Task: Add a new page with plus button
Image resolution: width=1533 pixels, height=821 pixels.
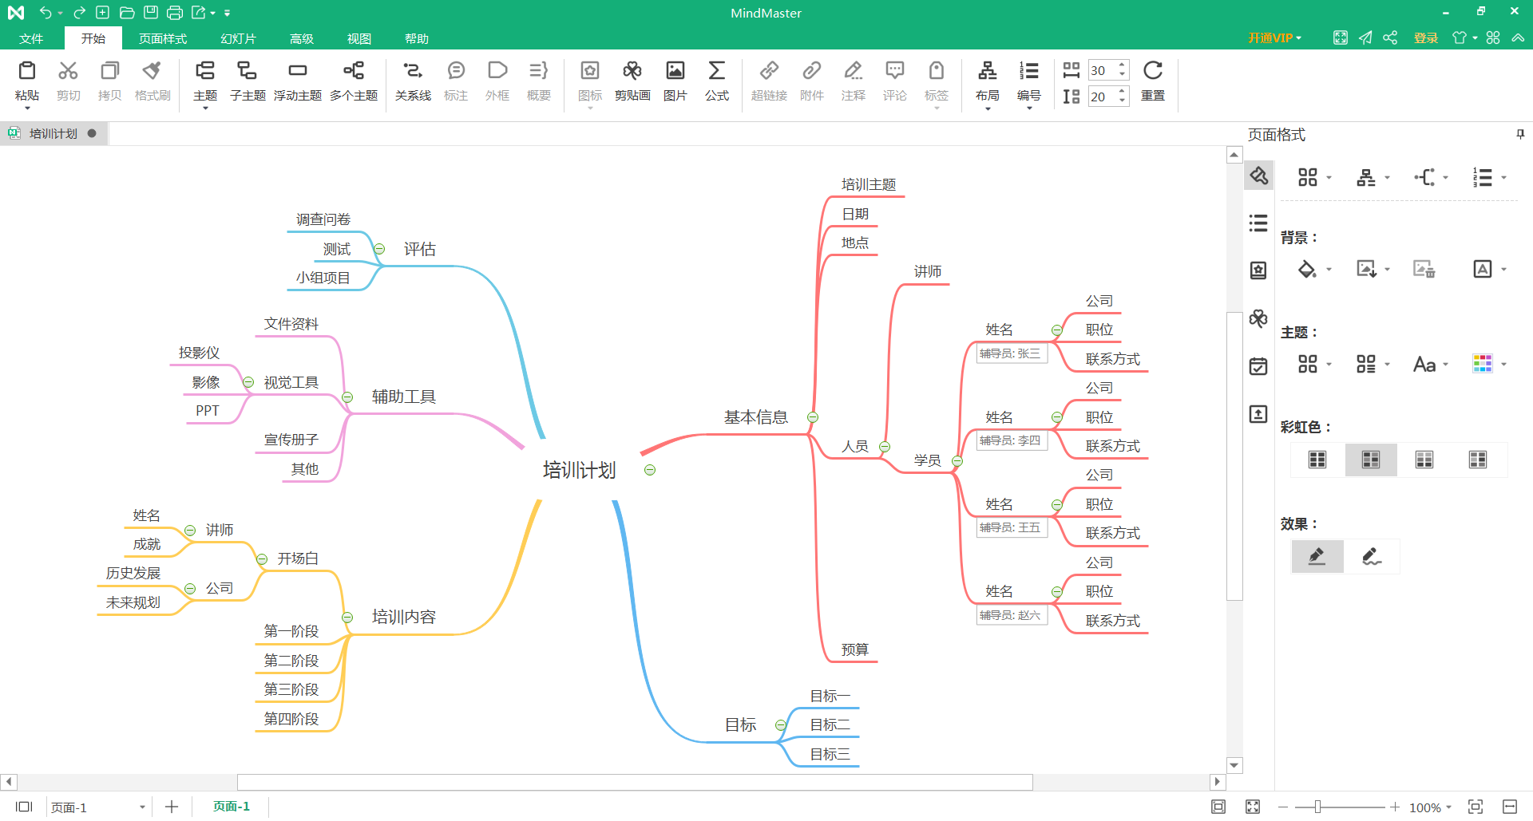Action: click(x=172, y=807)
